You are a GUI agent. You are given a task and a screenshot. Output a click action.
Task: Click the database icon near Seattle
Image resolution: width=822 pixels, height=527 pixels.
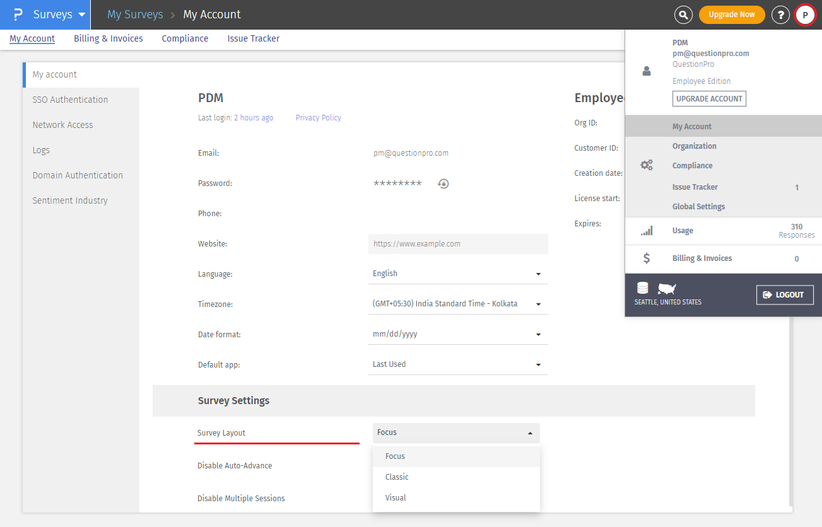tap(642, 287)
